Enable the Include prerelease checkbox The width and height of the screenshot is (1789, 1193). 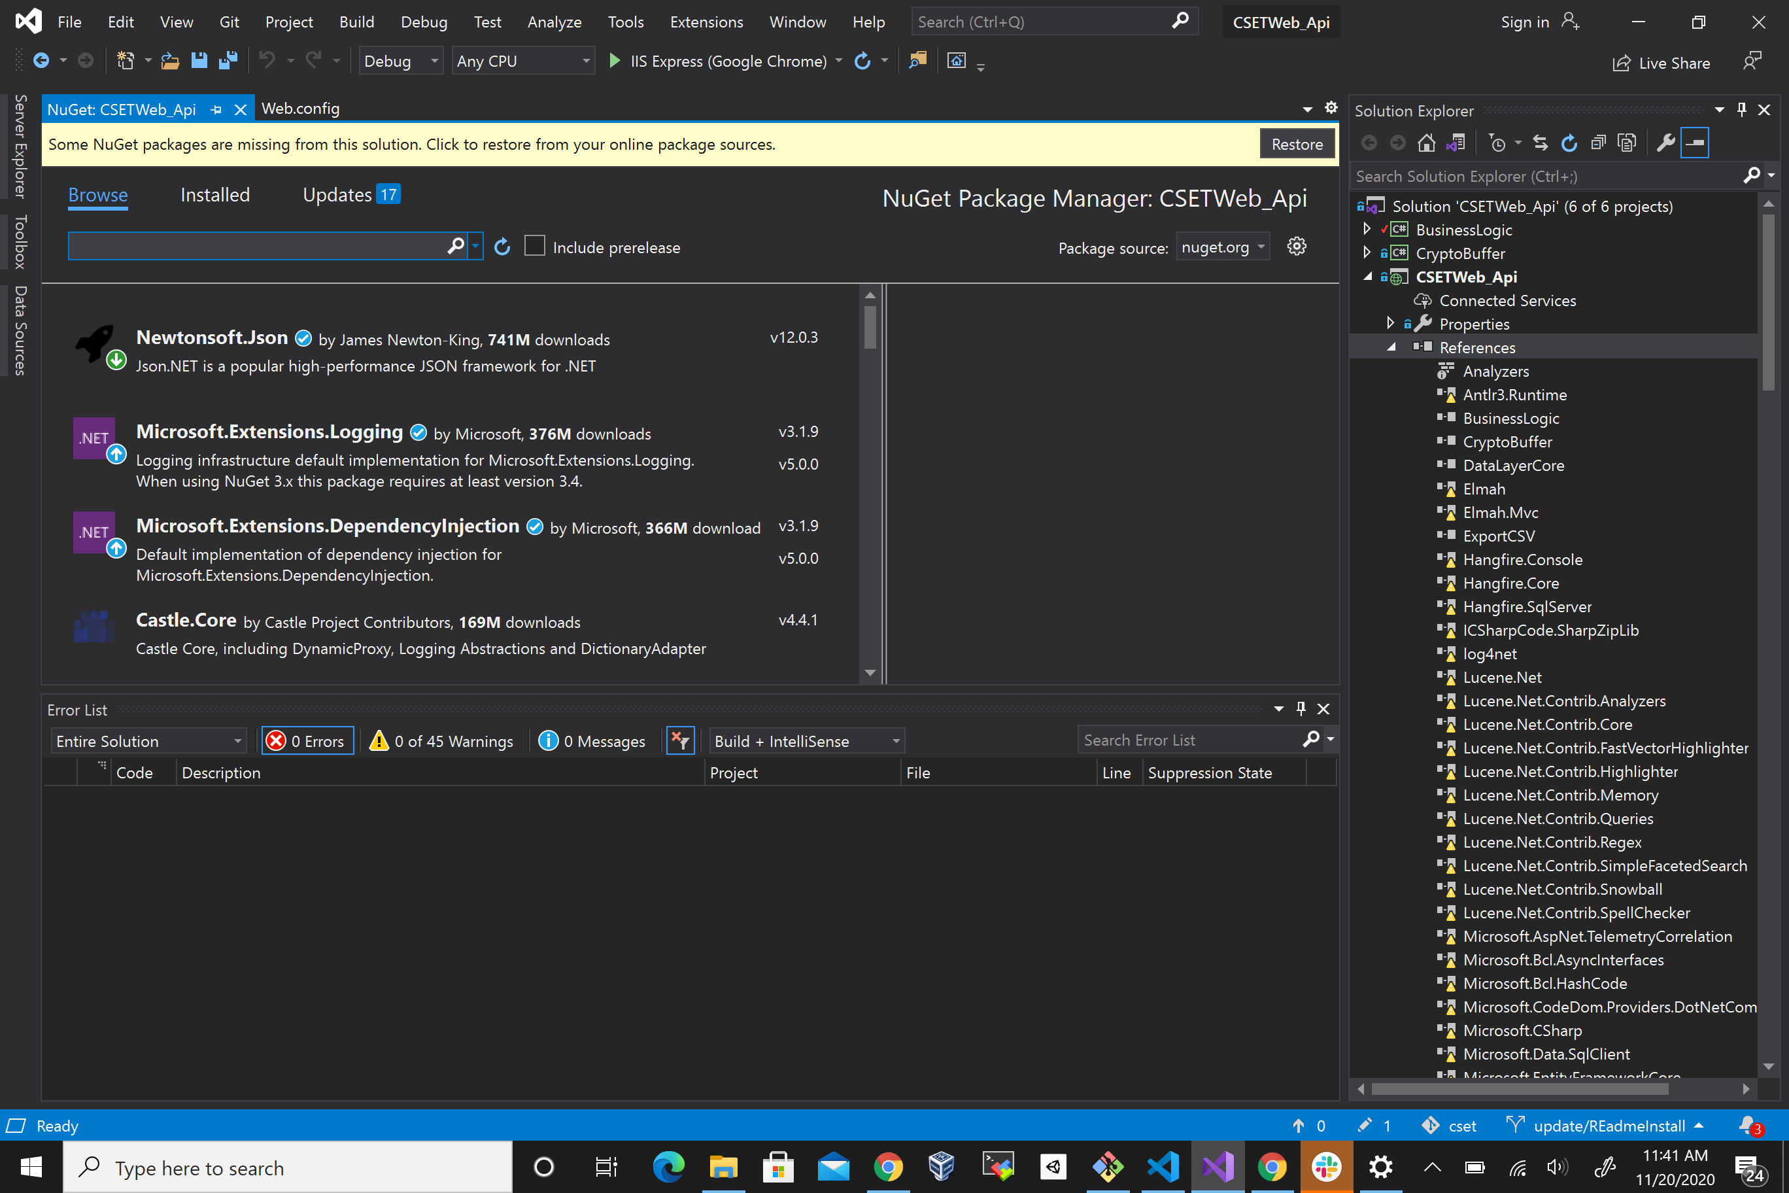pyautogui.click(x=535, y=247)
